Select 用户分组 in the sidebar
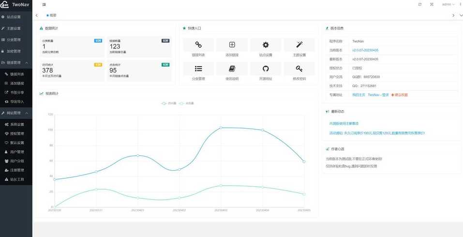 tap(16, 161)
